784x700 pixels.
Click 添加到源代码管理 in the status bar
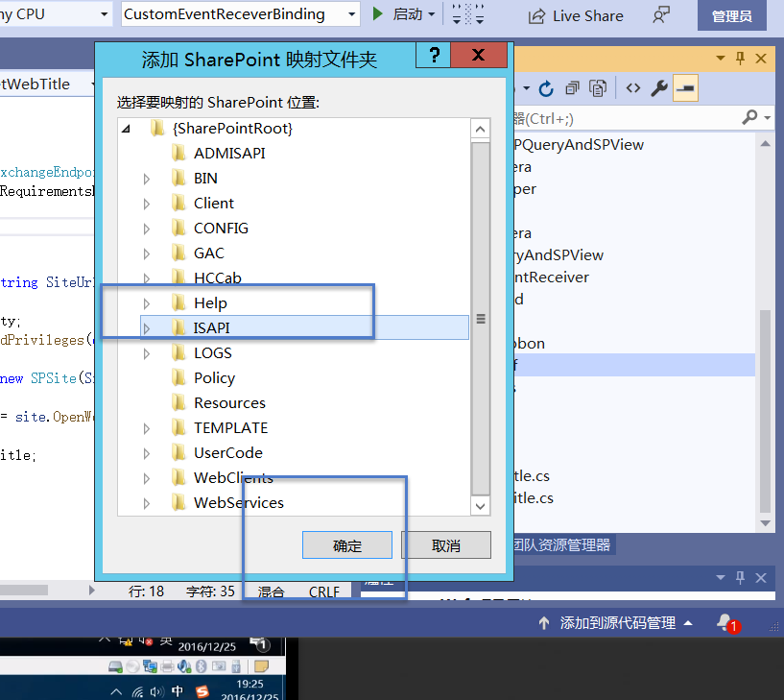(617, 622)
